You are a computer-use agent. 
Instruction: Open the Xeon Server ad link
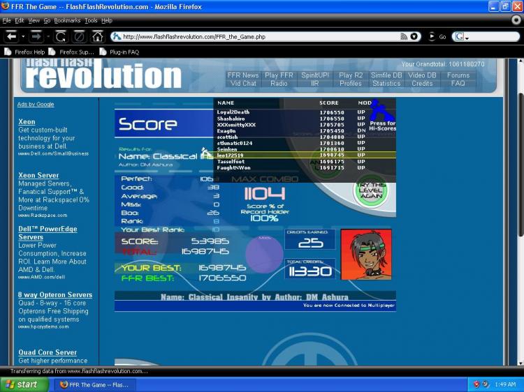(x=38, y=175)
